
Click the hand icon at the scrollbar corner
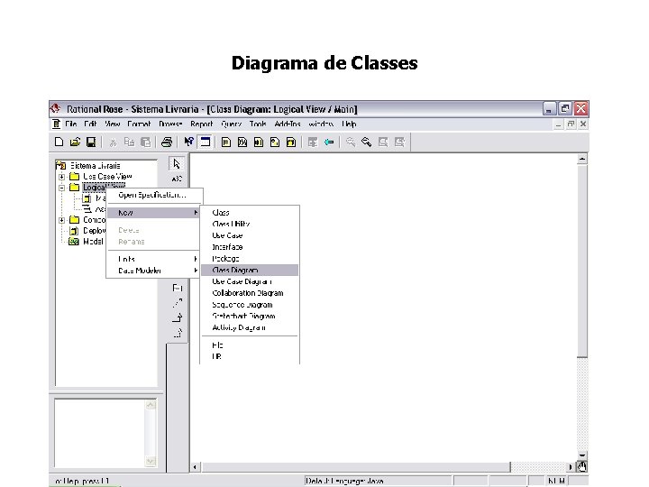coord(582,467)
